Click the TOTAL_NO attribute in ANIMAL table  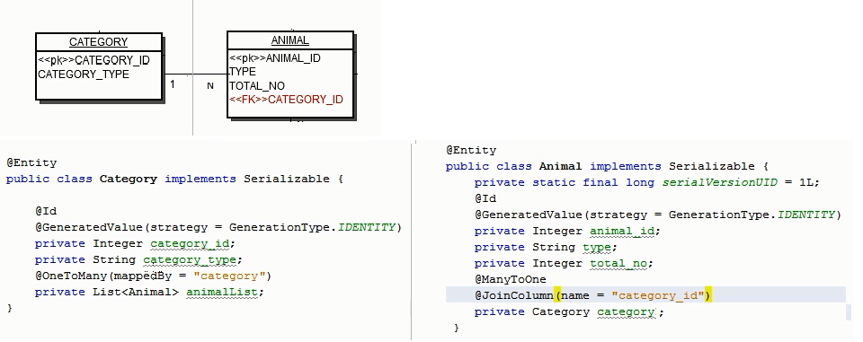[257, 86]
